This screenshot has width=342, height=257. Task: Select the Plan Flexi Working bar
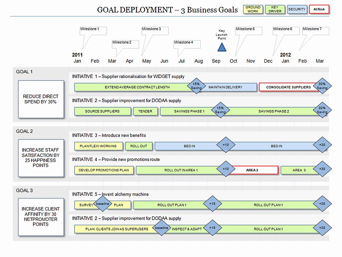(x=99, y=146)
